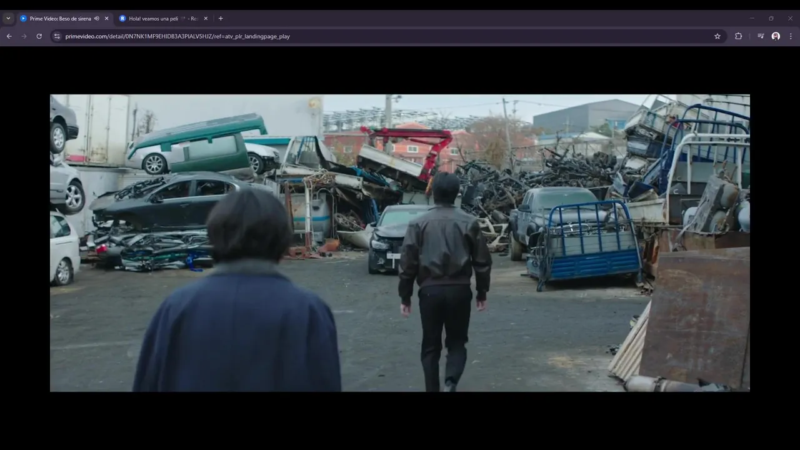Close the Prime Video: Beso de sirena tab
Viewport: 800px width, 450px height.
point(106,19)
